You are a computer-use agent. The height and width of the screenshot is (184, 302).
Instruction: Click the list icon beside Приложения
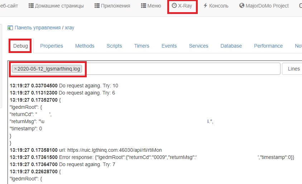(x=97, y=6)
